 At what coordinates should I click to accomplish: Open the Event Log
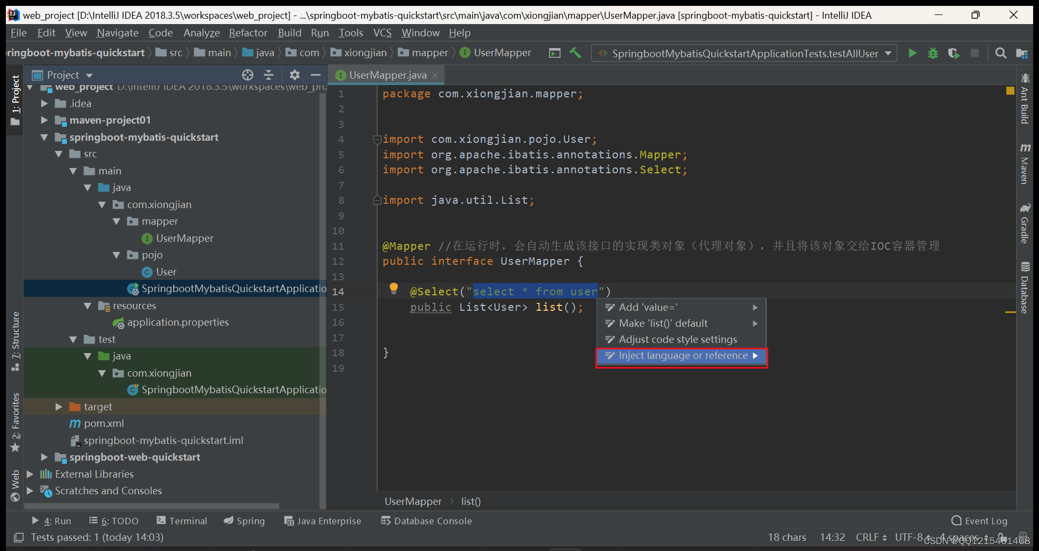[979, 521]
